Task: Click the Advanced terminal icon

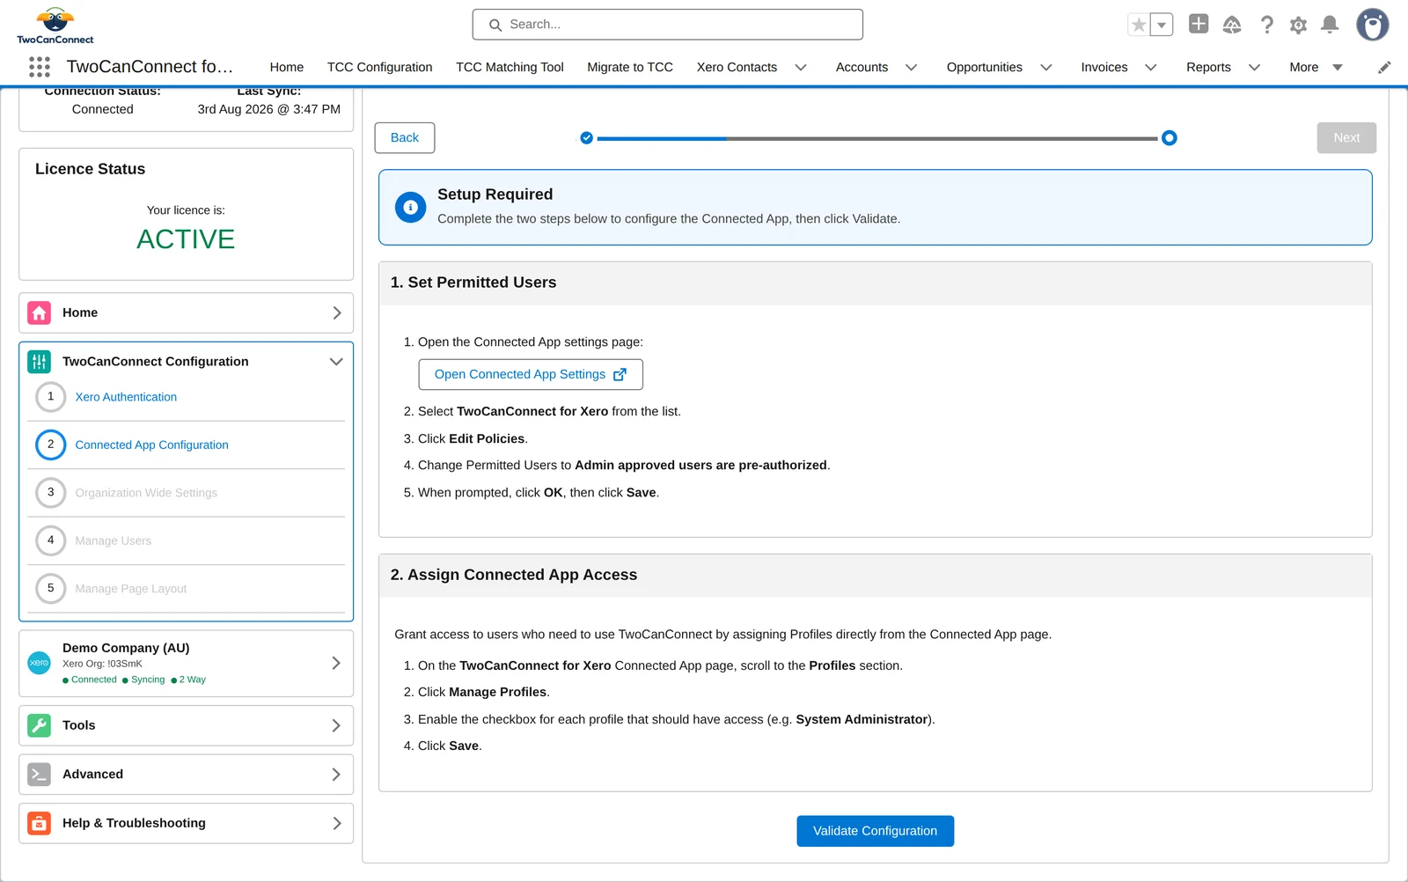Action: coord(39,775)
